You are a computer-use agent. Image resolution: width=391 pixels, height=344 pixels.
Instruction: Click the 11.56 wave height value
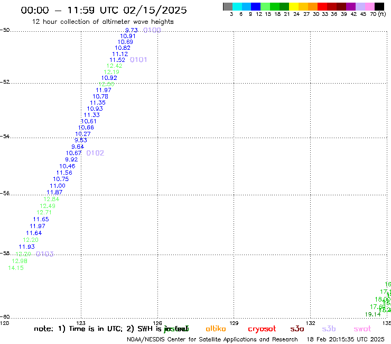point(64,173)
